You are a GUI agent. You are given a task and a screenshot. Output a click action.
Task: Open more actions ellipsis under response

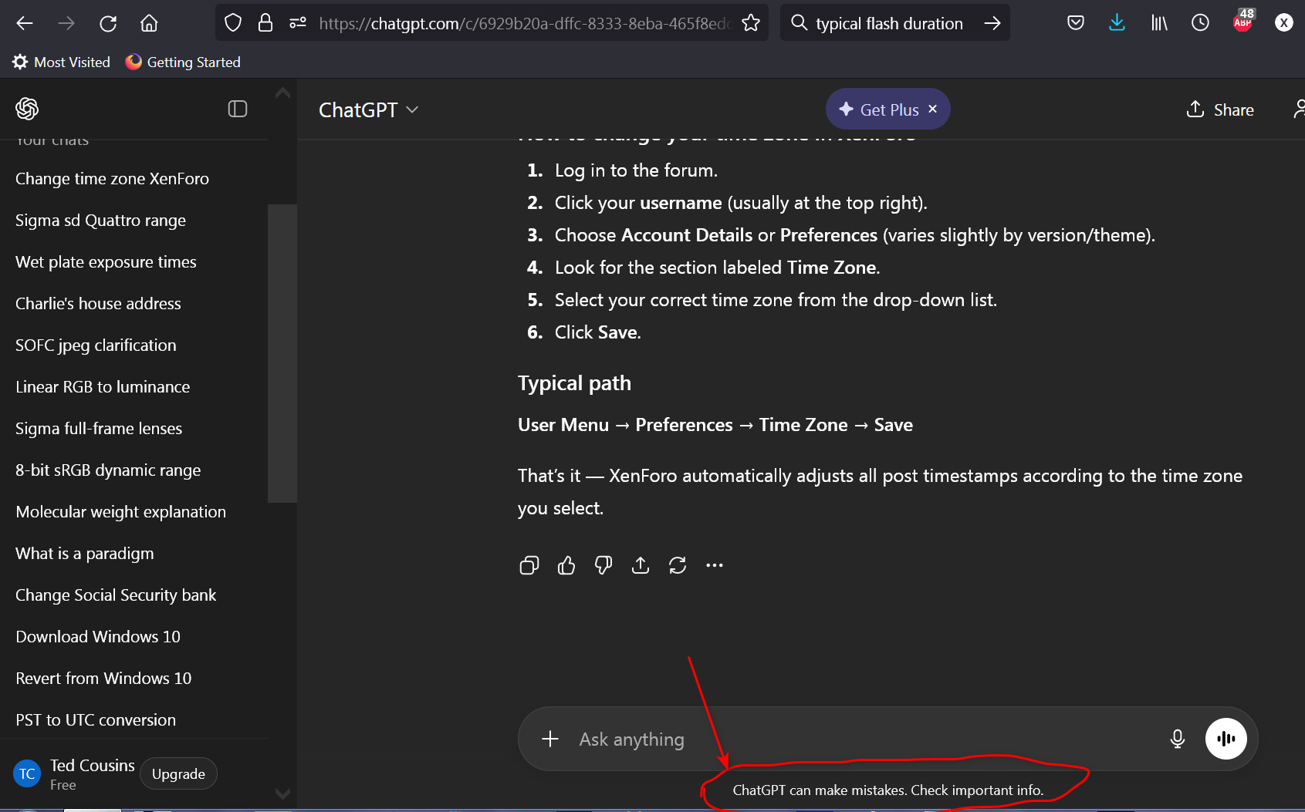(715, 565)
